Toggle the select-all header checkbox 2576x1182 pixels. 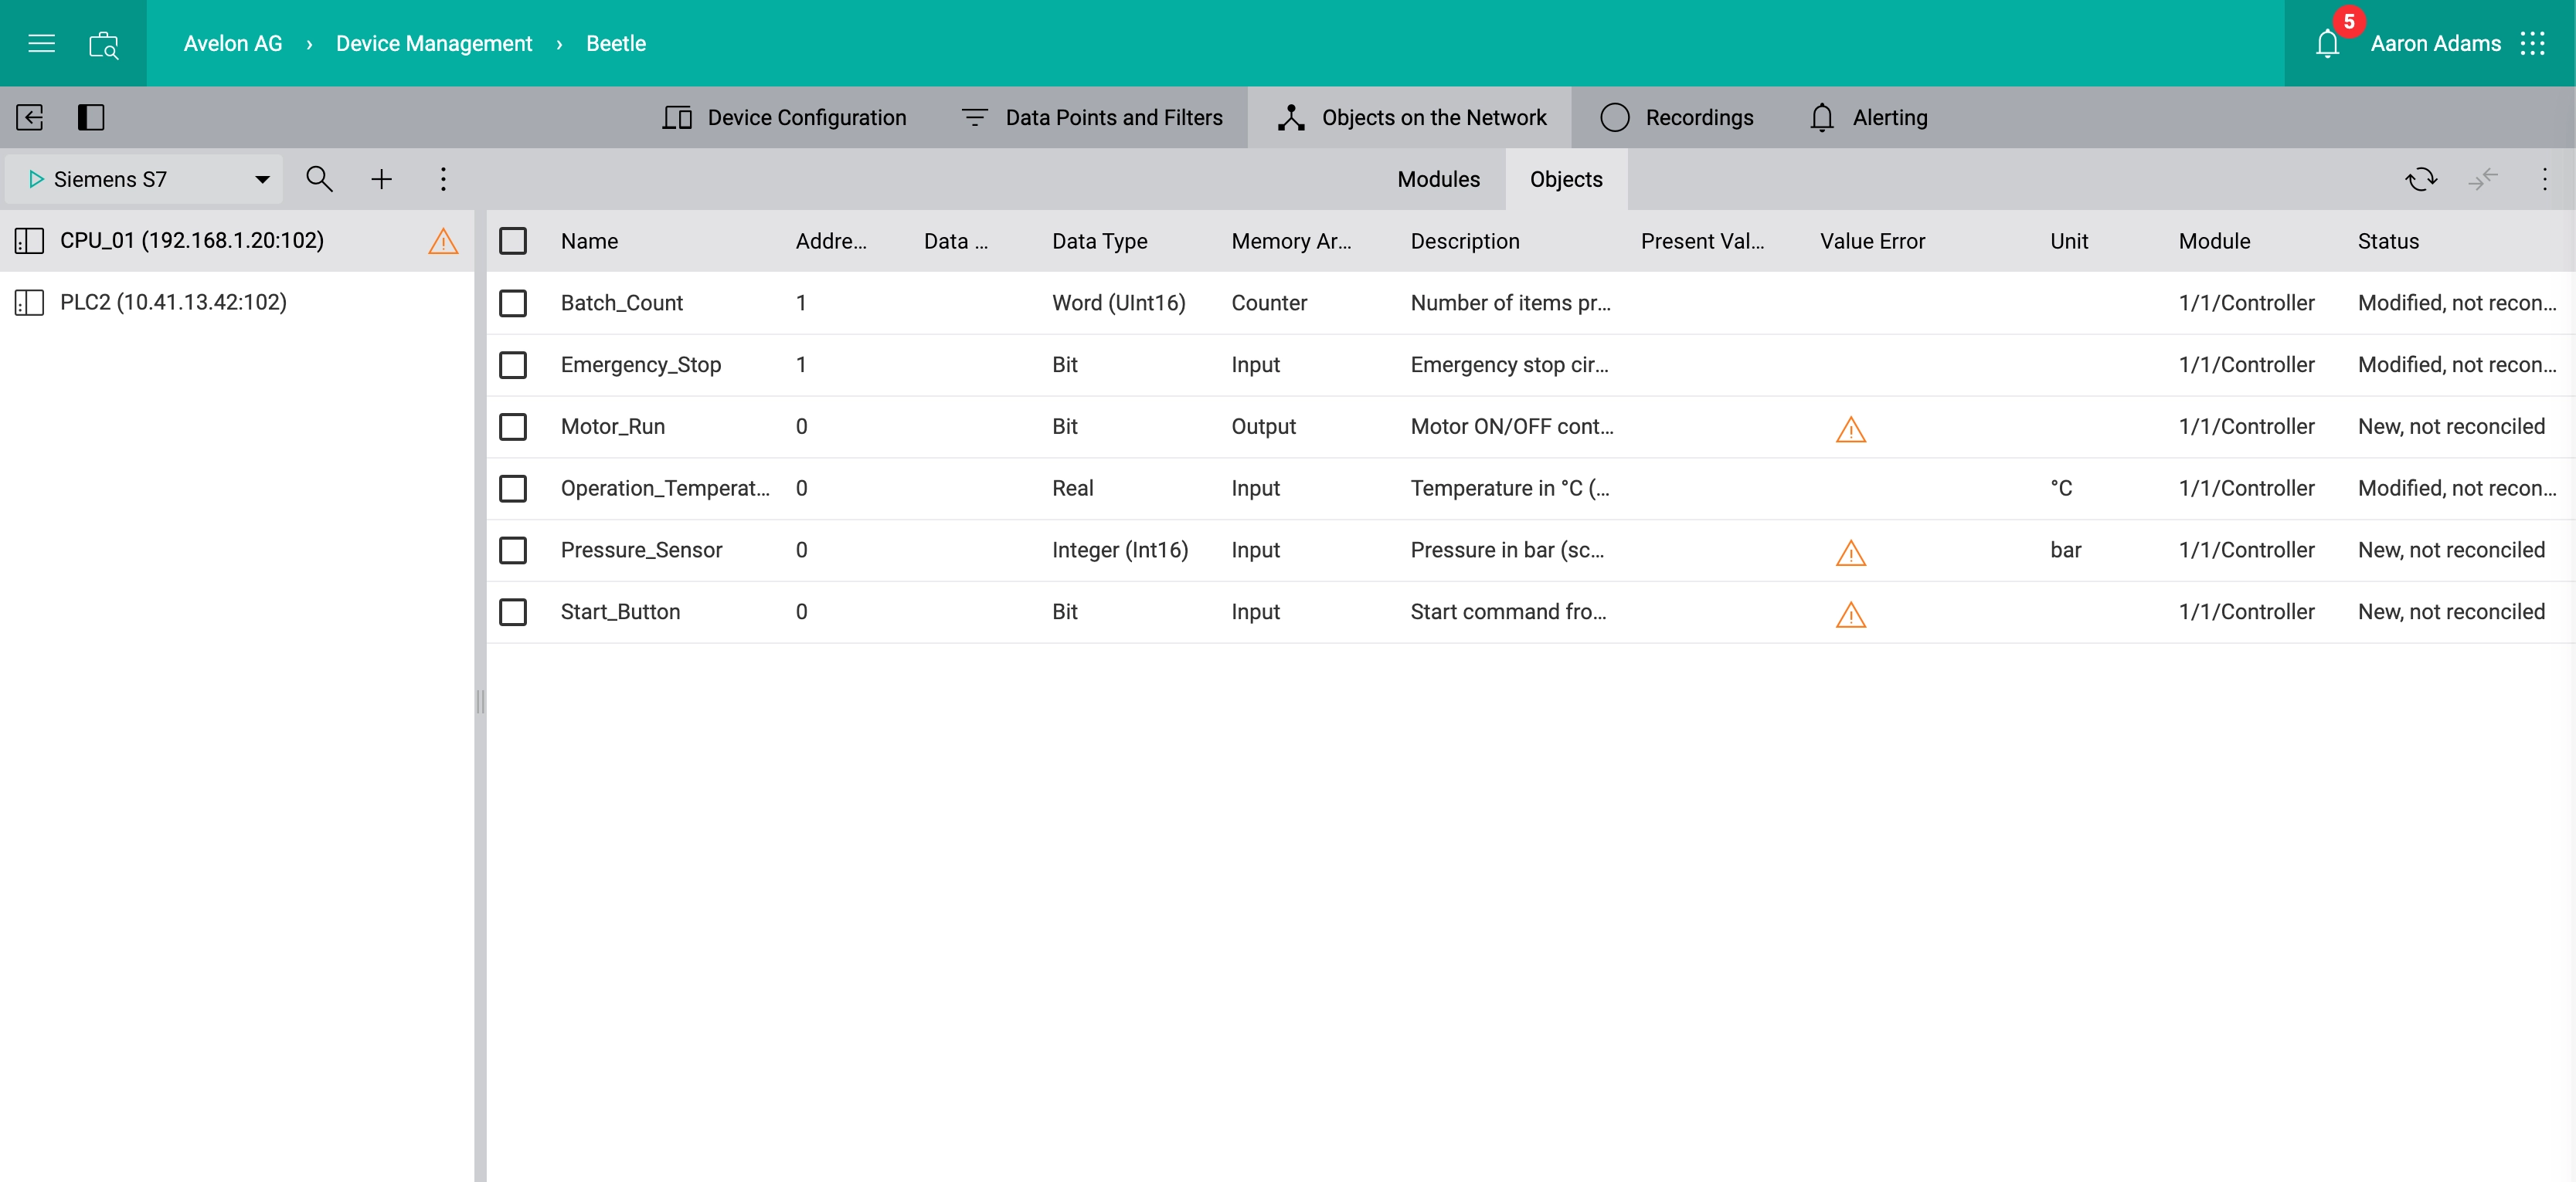(513, 241)
